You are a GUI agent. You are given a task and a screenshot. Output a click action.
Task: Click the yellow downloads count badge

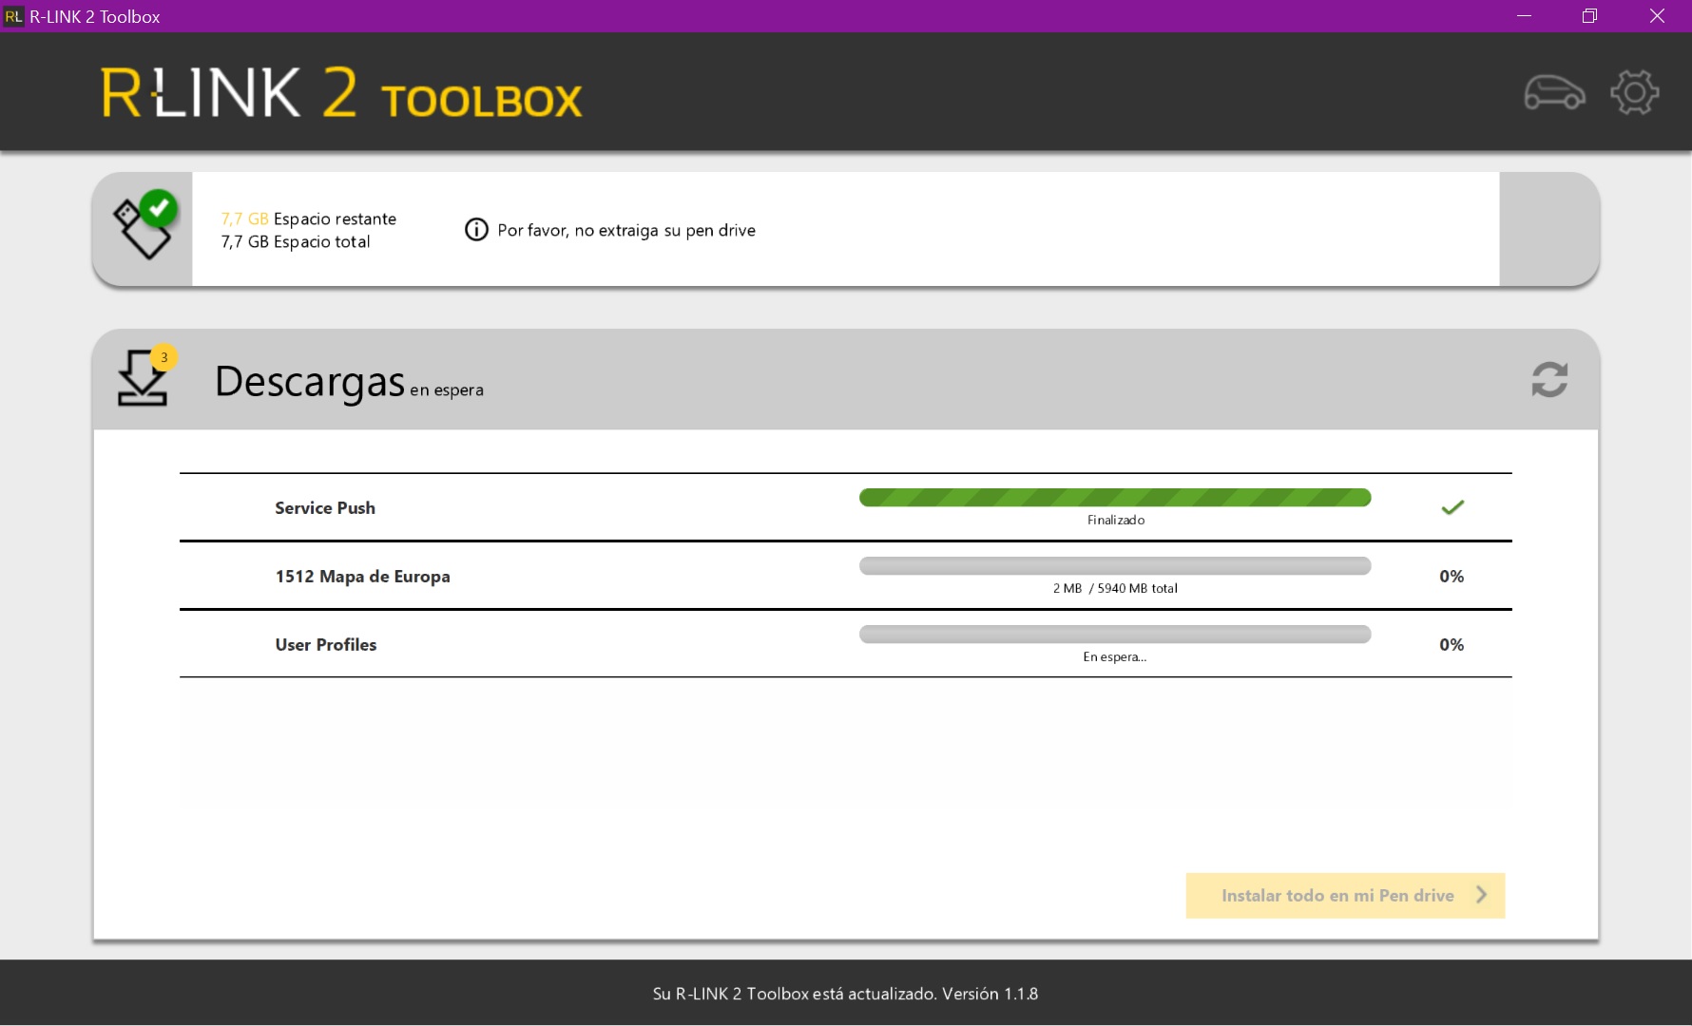coord(163,357)
